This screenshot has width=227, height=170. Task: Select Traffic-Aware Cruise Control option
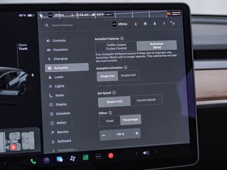point(116,46)
